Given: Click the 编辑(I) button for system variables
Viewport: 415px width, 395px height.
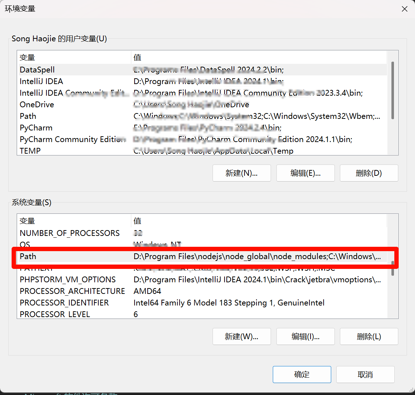Looking at the screenshot, I should pyautogui.click(x=305, y=336).
